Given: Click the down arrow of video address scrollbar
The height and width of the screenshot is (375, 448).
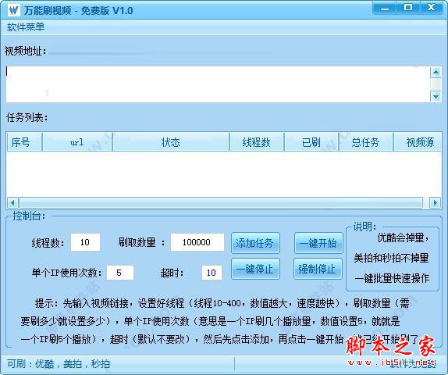Looking at the screenshot, I should pos(436,96).
